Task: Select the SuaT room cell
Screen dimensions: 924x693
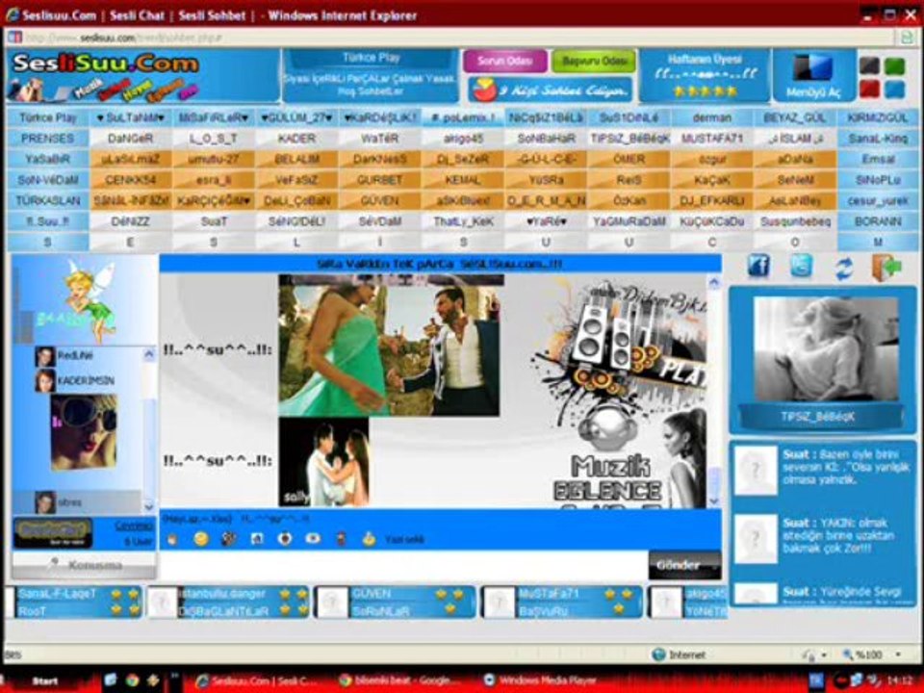Action: pos(214,221)
